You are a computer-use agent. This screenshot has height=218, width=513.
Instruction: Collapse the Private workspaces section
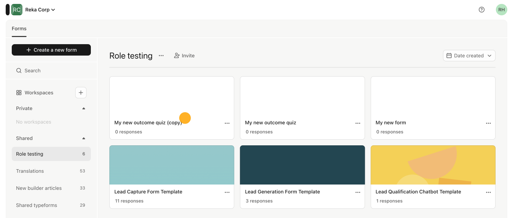point(84,108)
